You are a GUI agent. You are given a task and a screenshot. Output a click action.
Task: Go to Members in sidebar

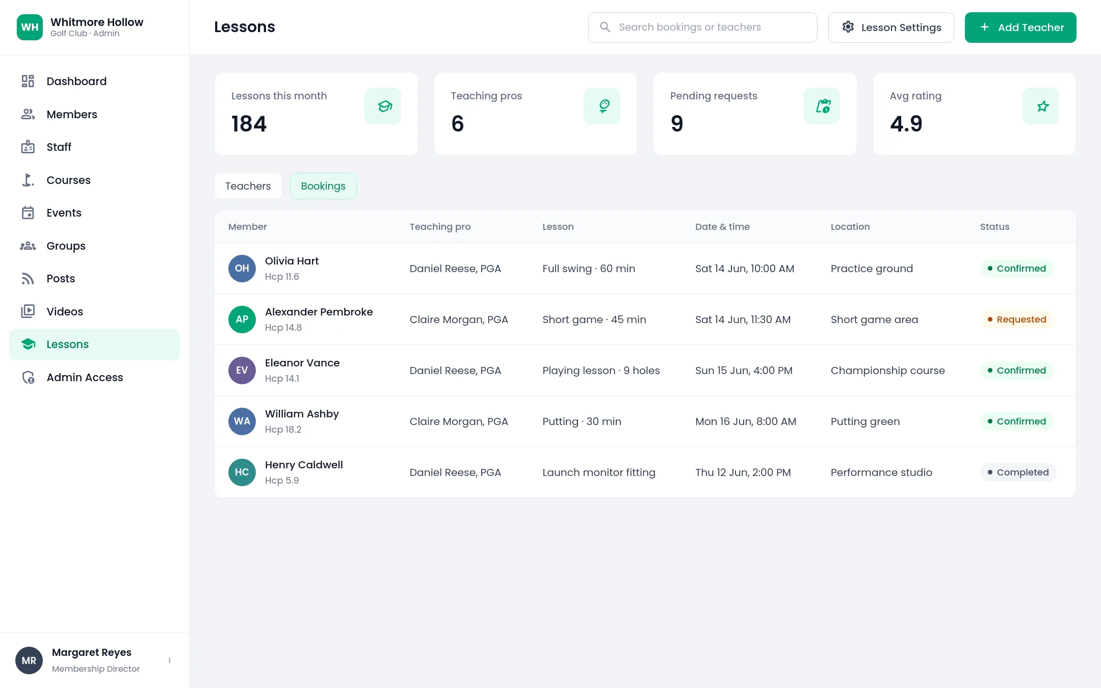(95, 114)
